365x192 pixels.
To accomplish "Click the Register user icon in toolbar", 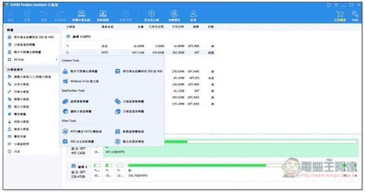I will tap(193, 16).
